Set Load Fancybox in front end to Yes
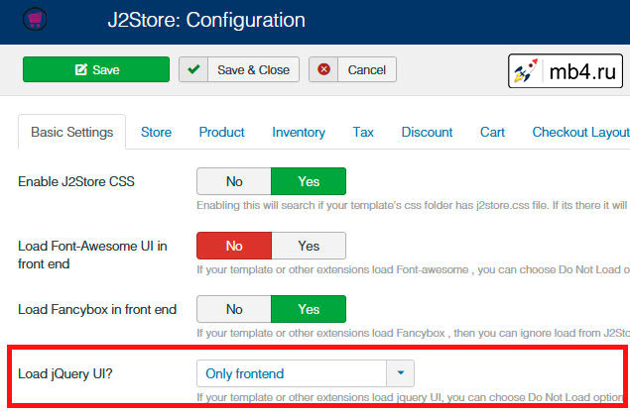Image resolution: width=630 pixels, height=411 pixels. [309, 309]
